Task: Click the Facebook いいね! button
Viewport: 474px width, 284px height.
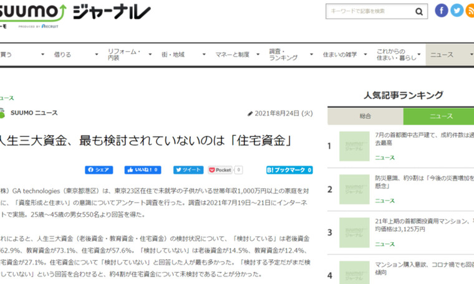Action: 143,169
